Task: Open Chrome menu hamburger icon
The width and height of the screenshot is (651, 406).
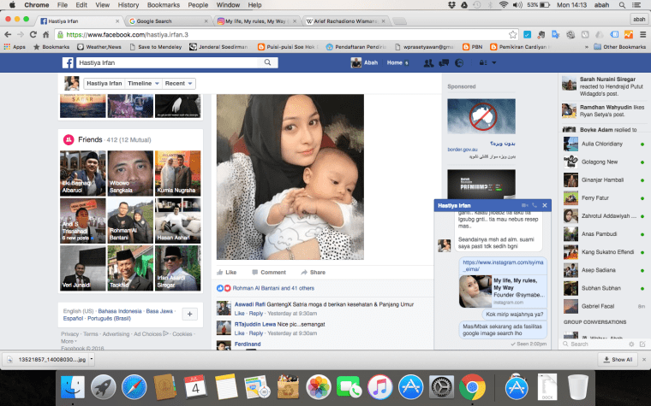Action: pos(642,35)
